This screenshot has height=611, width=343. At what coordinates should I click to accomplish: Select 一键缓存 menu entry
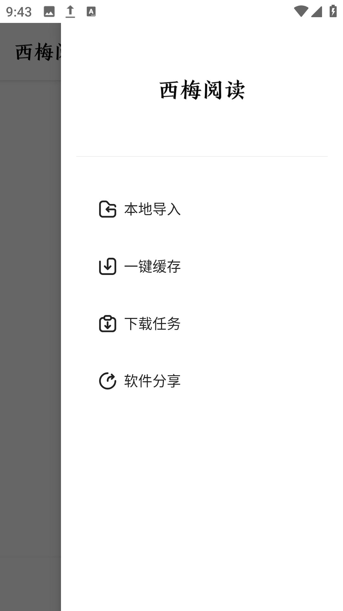coord(202,266)
